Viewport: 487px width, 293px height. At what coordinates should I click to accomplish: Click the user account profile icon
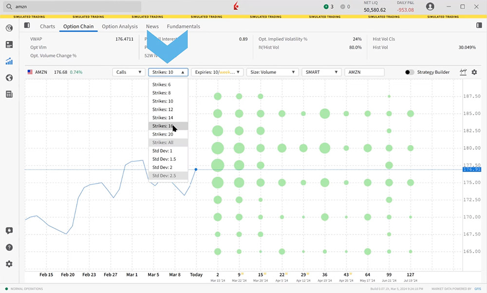click(x=430, y=7)
